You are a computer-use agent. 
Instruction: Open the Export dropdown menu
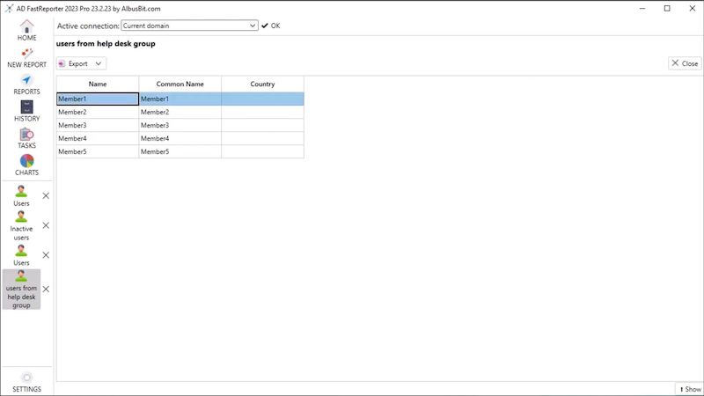pyautogui.click(x=81, y=63)
